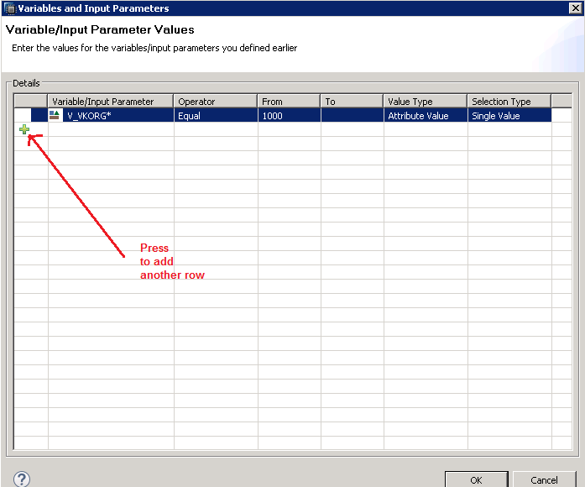Click the dialog title bar window icon

tap(10, 8)
